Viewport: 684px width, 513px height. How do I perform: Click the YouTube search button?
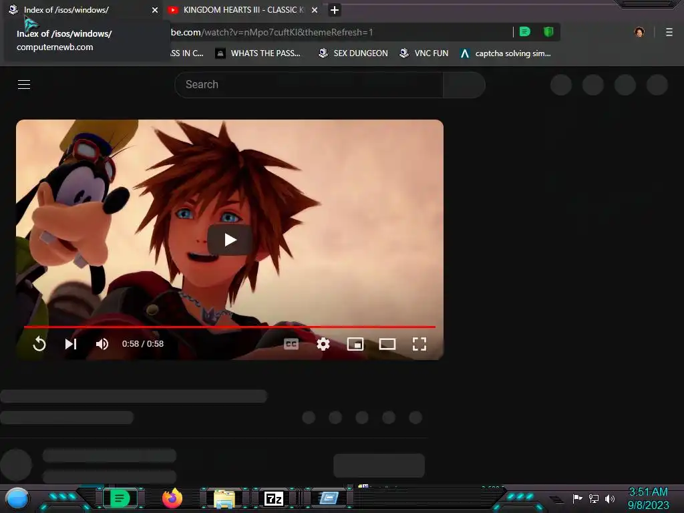pos(464,85)
